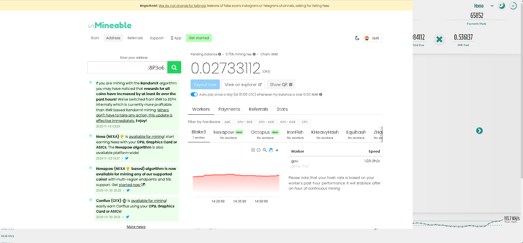Click View on explorer button
The image size is (523, 243).
[x=243, y=85]
